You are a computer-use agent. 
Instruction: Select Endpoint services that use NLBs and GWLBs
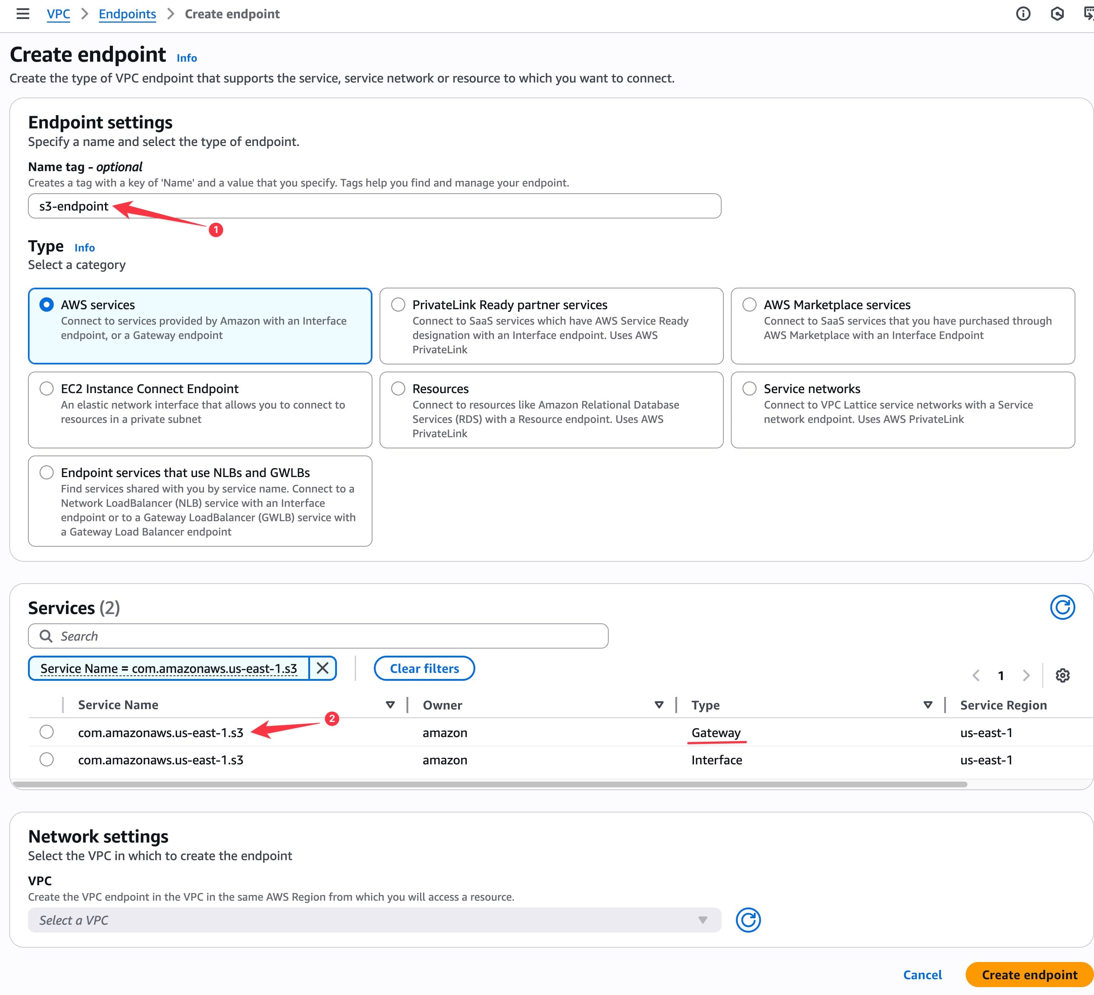[47, 472]
